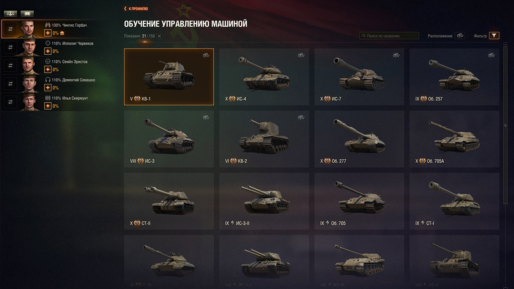514x289 pixels.
Task: Click the plus icon under Семён Эристов
Action: pyautogui.click(x=48, y=69)
